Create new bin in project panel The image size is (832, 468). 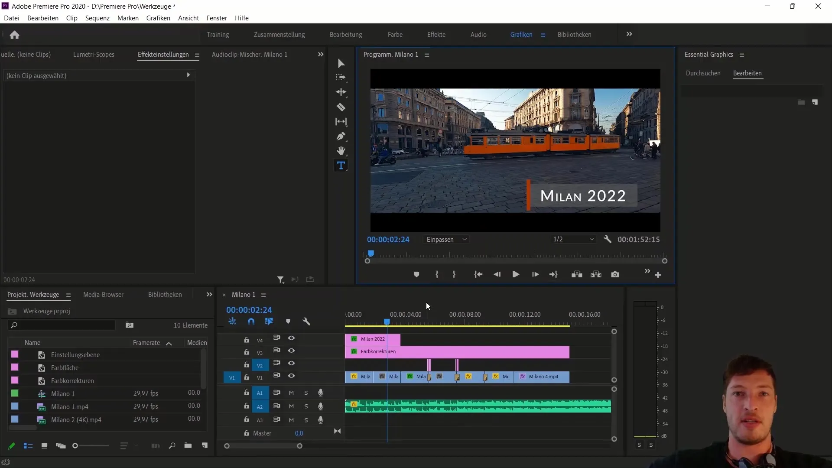(188, 446)
